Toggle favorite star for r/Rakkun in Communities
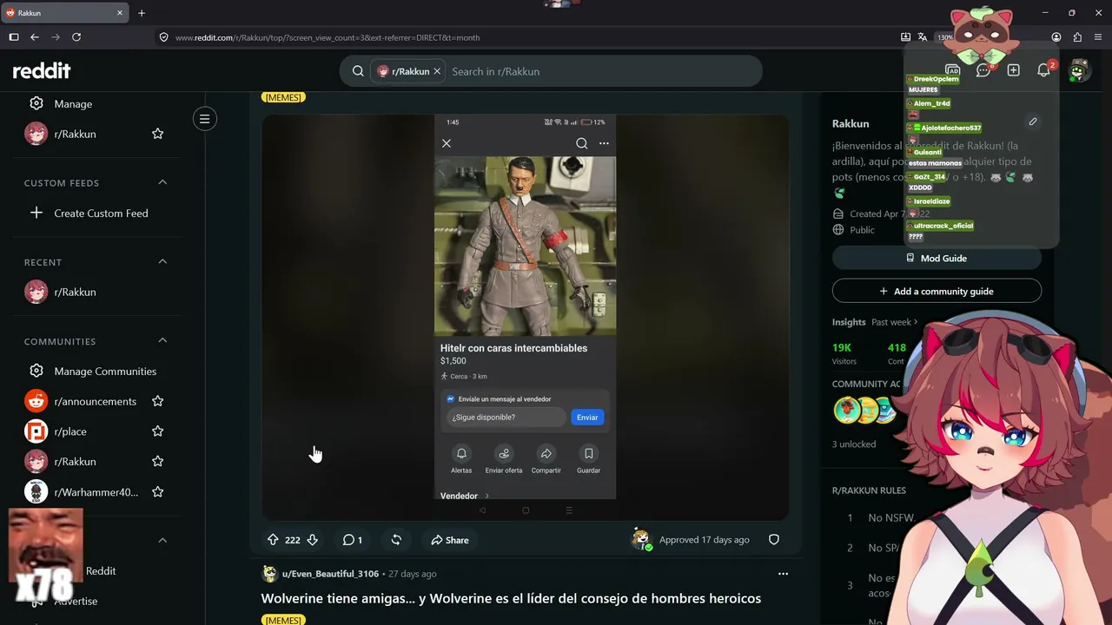The width and height of the screenshot is (1112, 625). pos(158,461)
